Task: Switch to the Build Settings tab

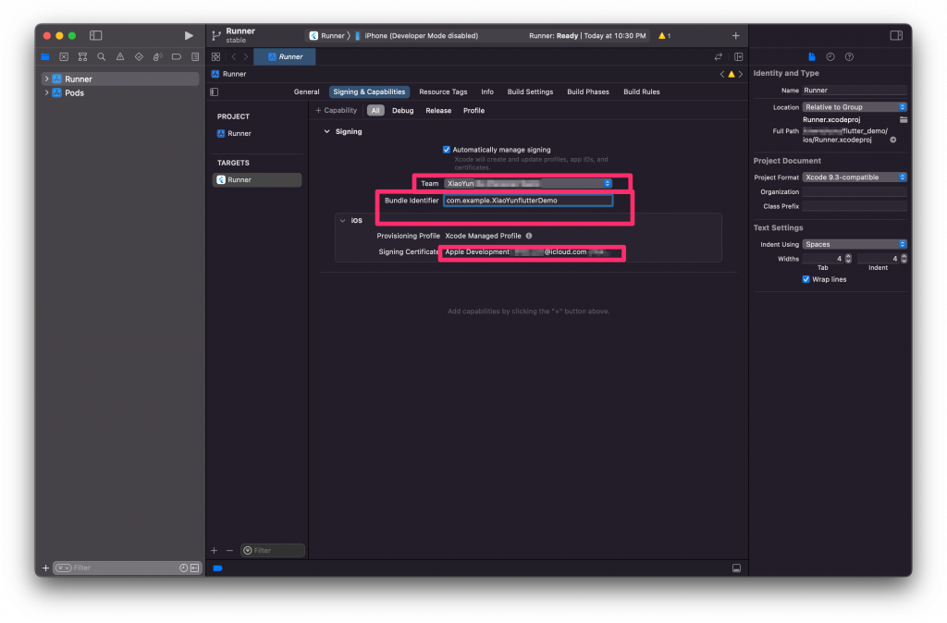Action: 530,92
